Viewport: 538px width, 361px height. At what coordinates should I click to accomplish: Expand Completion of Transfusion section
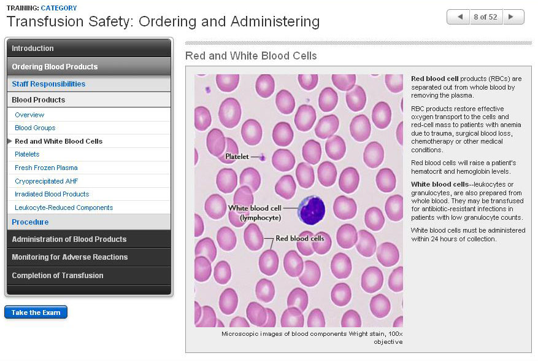coord(89,276)
